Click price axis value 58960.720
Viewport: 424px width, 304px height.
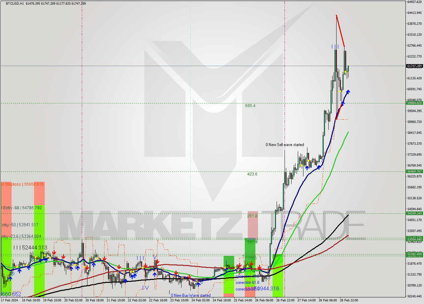tap(414, 122)
